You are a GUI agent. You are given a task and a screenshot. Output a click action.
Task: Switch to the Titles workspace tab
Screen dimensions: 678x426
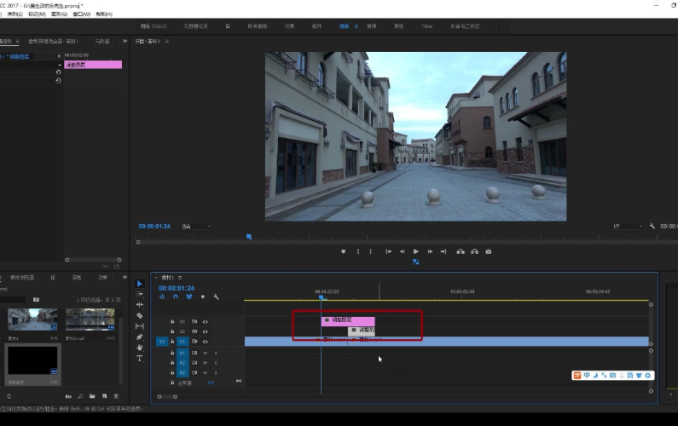426,26
